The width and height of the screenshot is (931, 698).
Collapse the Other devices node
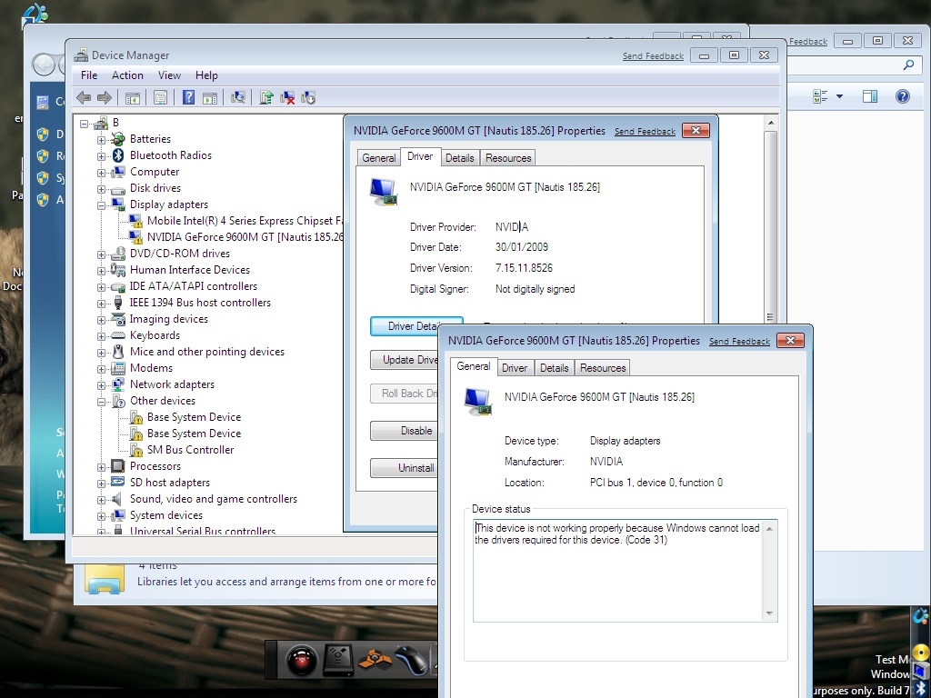click(102, 402)
